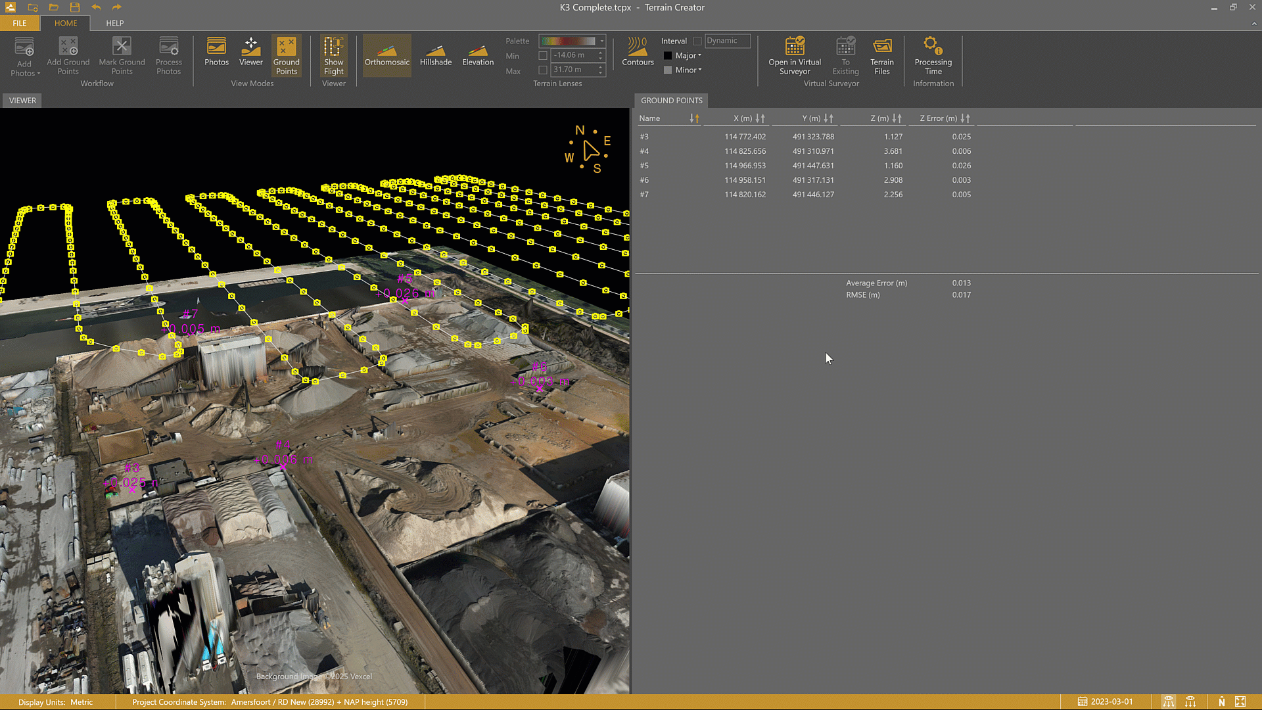Open the Photos view mode
The image size is (1262, 710).
[x=216, y=53]
